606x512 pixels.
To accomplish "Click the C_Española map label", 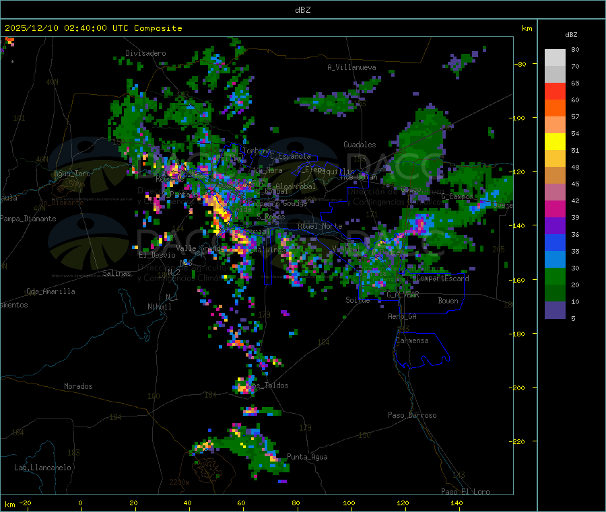I will pyautogui.click(x=291, y=156).
